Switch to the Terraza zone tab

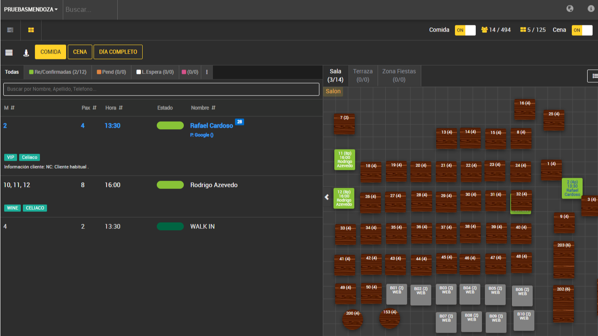coord(363,75)
